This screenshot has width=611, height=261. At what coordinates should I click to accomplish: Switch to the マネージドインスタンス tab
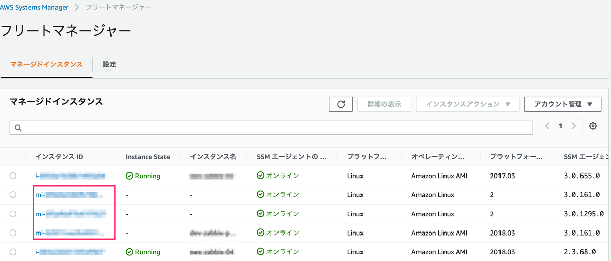(46, 64)
